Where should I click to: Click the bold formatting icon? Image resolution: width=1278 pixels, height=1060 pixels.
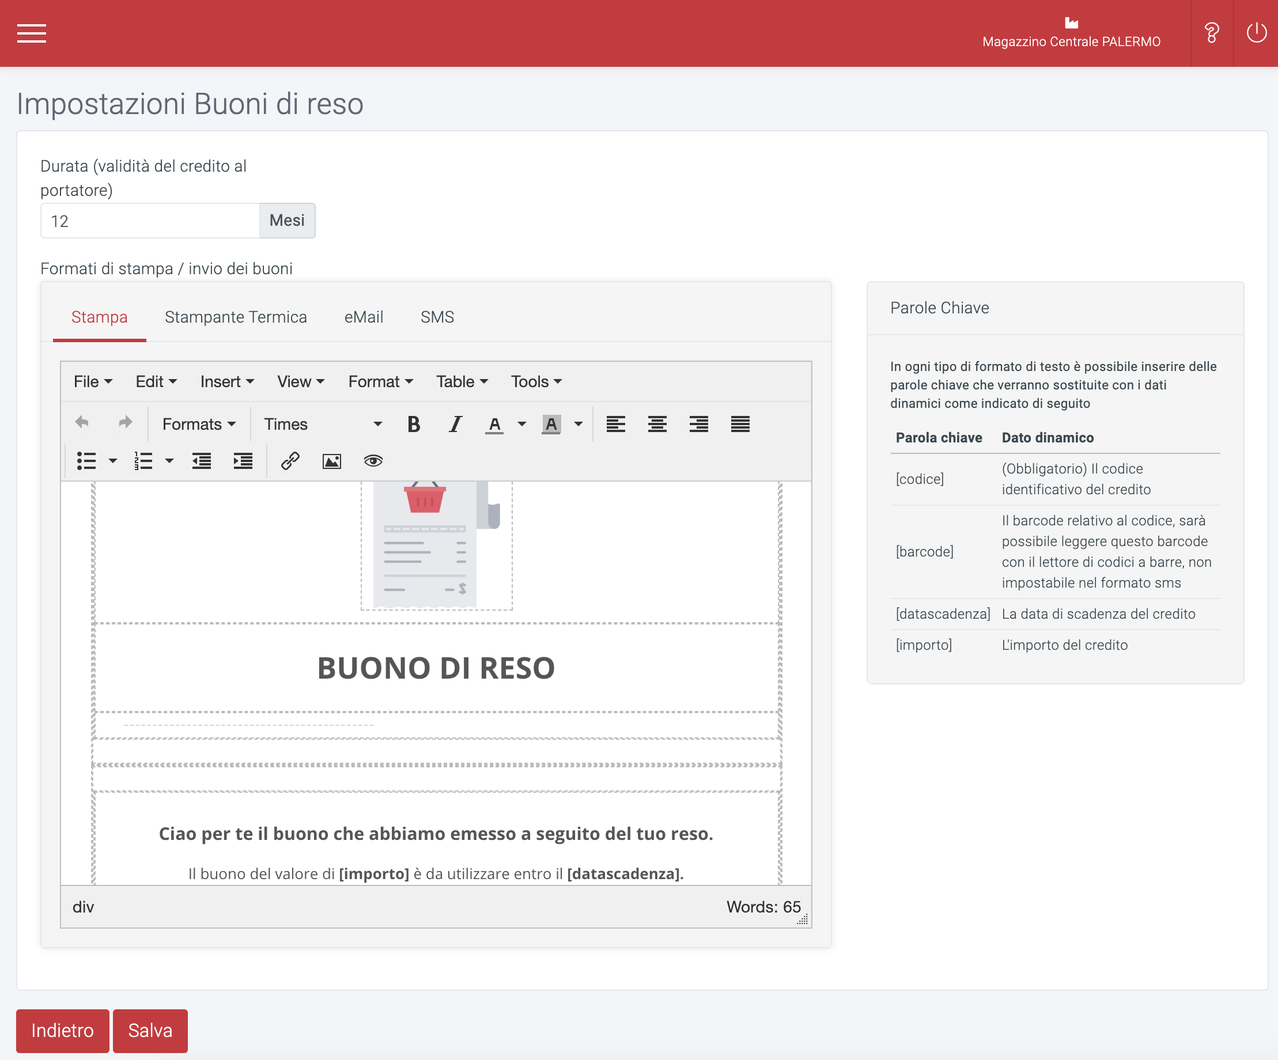click(x=413, y=425)
